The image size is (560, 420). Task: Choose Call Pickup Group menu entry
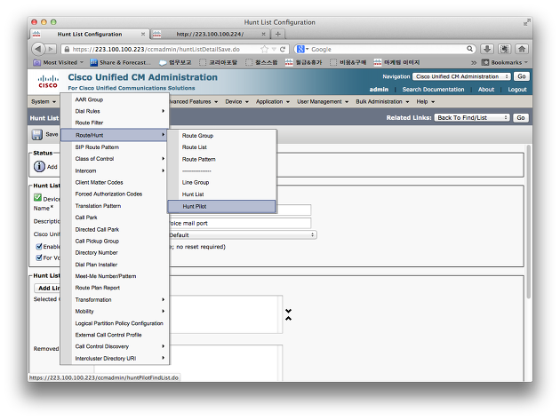(x=115, y=241)
